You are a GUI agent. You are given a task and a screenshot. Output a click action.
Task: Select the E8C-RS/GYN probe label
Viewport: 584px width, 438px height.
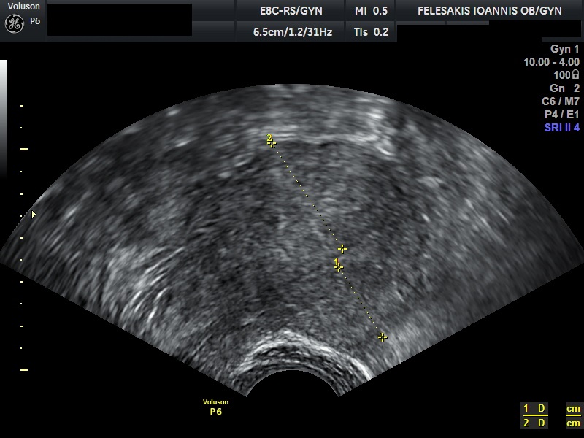pos(291,11)
